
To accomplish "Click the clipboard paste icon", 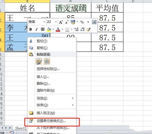I will [x=31, y=54].
